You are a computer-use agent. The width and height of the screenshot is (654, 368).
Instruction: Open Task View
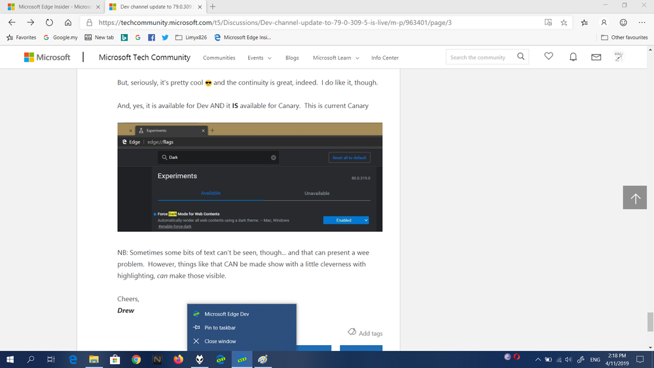[51, 359]
